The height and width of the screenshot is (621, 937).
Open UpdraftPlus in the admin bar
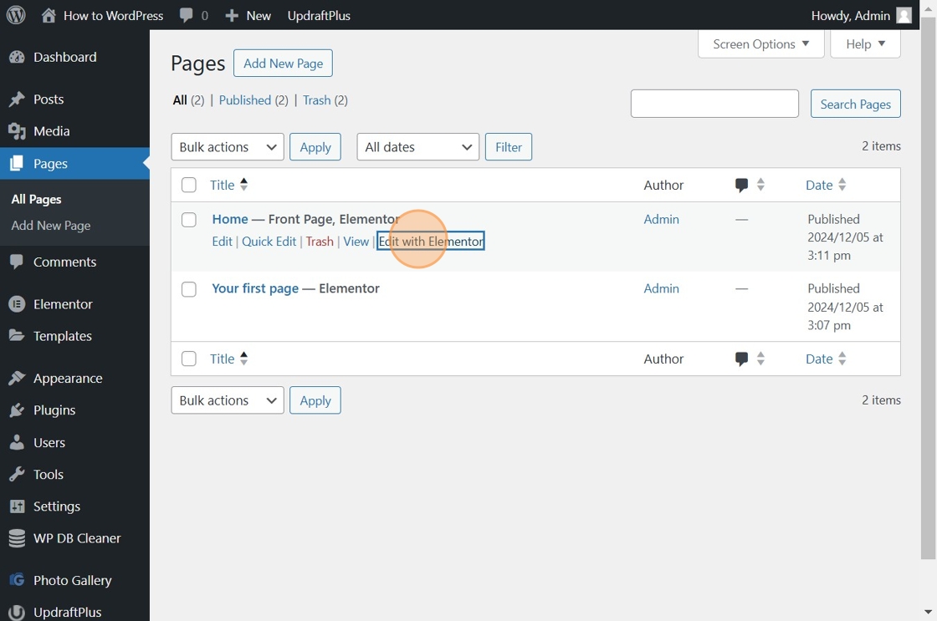(x=319, y=16)
